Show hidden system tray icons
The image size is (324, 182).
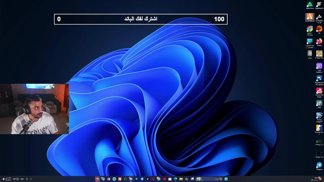pyautogui.click(x=31, y=179)
